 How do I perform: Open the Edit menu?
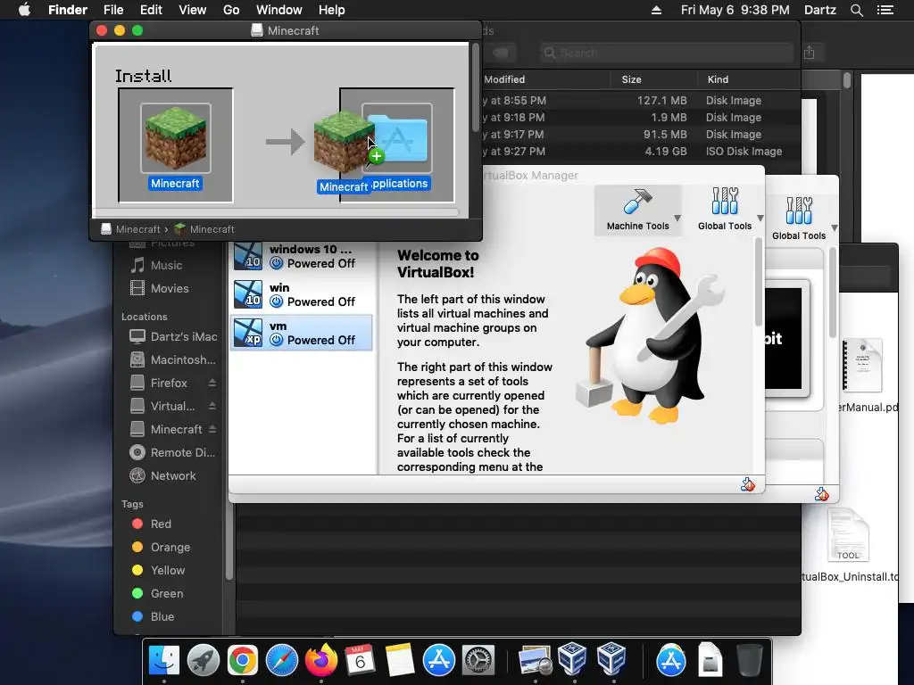[x=151, y=10]
